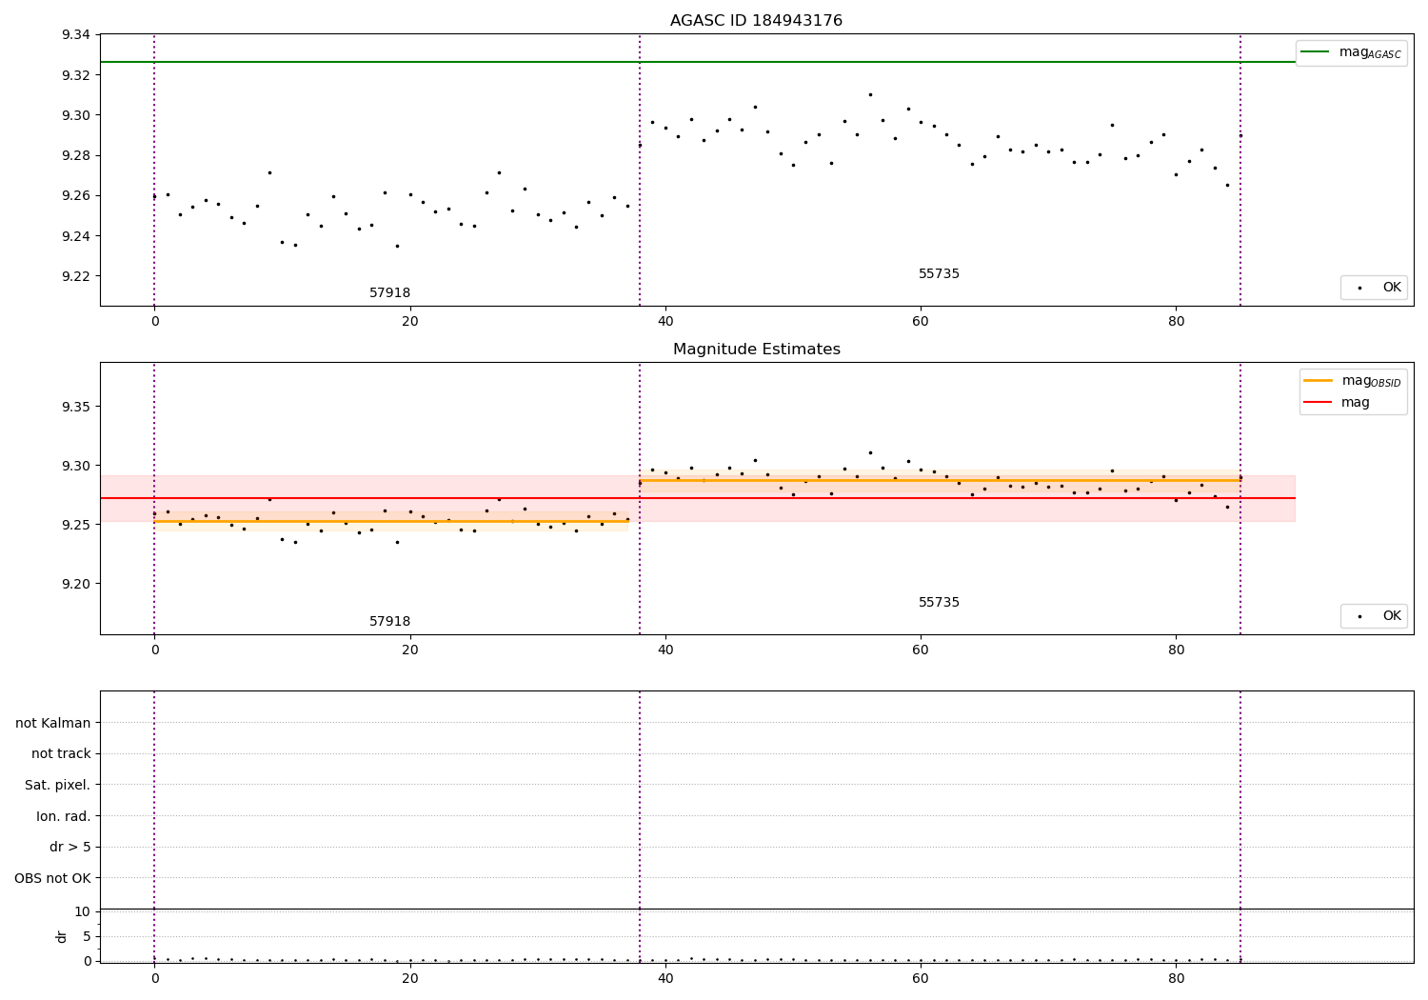1428x1000 pixels.
Task: Click the 9.26 y-axis tick label
Action: (x=76, y=196)
